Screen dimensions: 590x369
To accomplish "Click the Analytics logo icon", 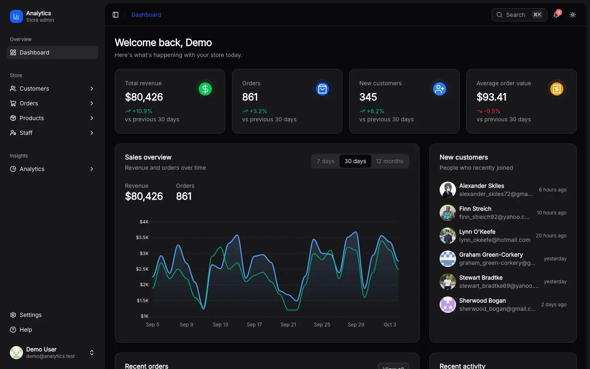I will 16,16.
